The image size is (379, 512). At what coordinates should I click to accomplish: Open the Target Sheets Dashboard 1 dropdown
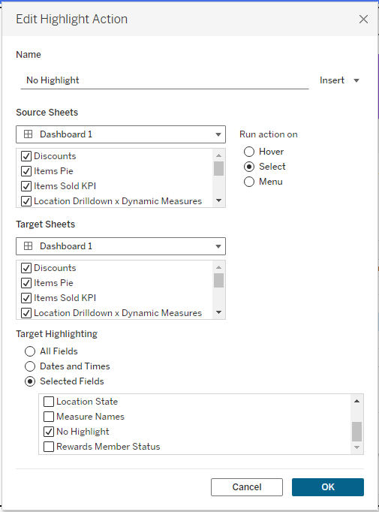pos(121,246)
